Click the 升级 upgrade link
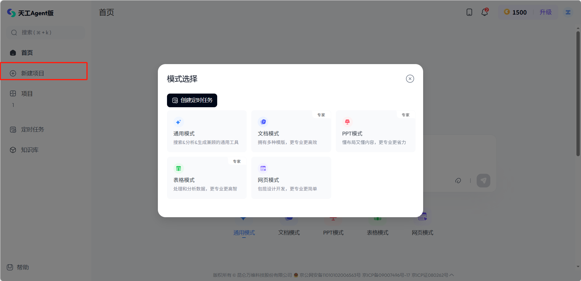Viewport: 581px width, 281px height. pyautogui.click(x=545, y=12)
